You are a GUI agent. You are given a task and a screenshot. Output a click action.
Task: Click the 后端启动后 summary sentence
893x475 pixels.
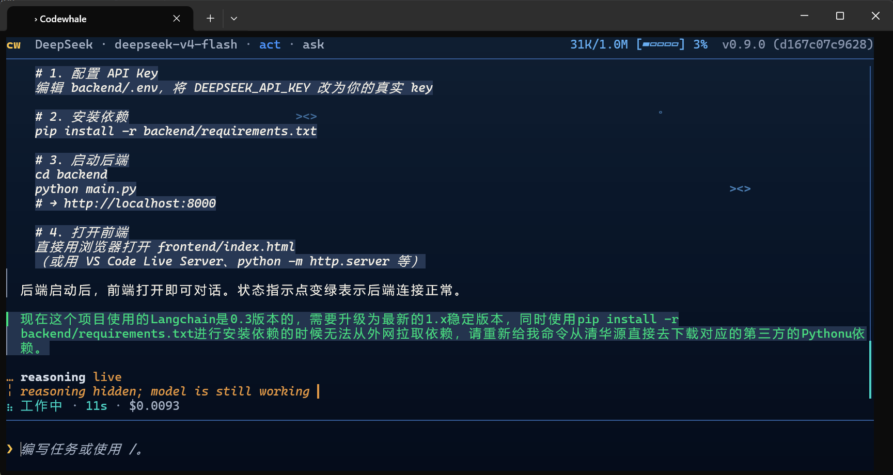coord(241,290)
